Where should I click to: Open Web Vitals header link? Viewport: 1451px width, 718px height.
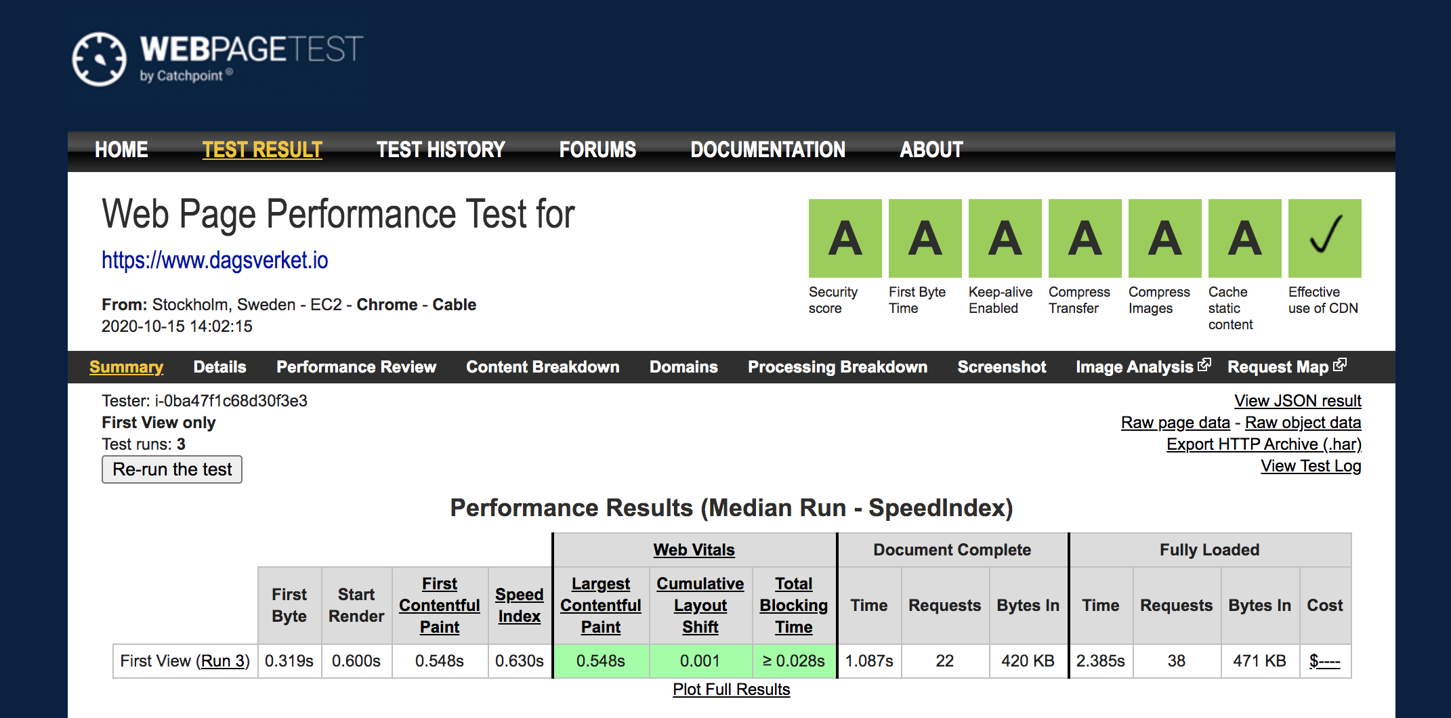tap(694, 550)
